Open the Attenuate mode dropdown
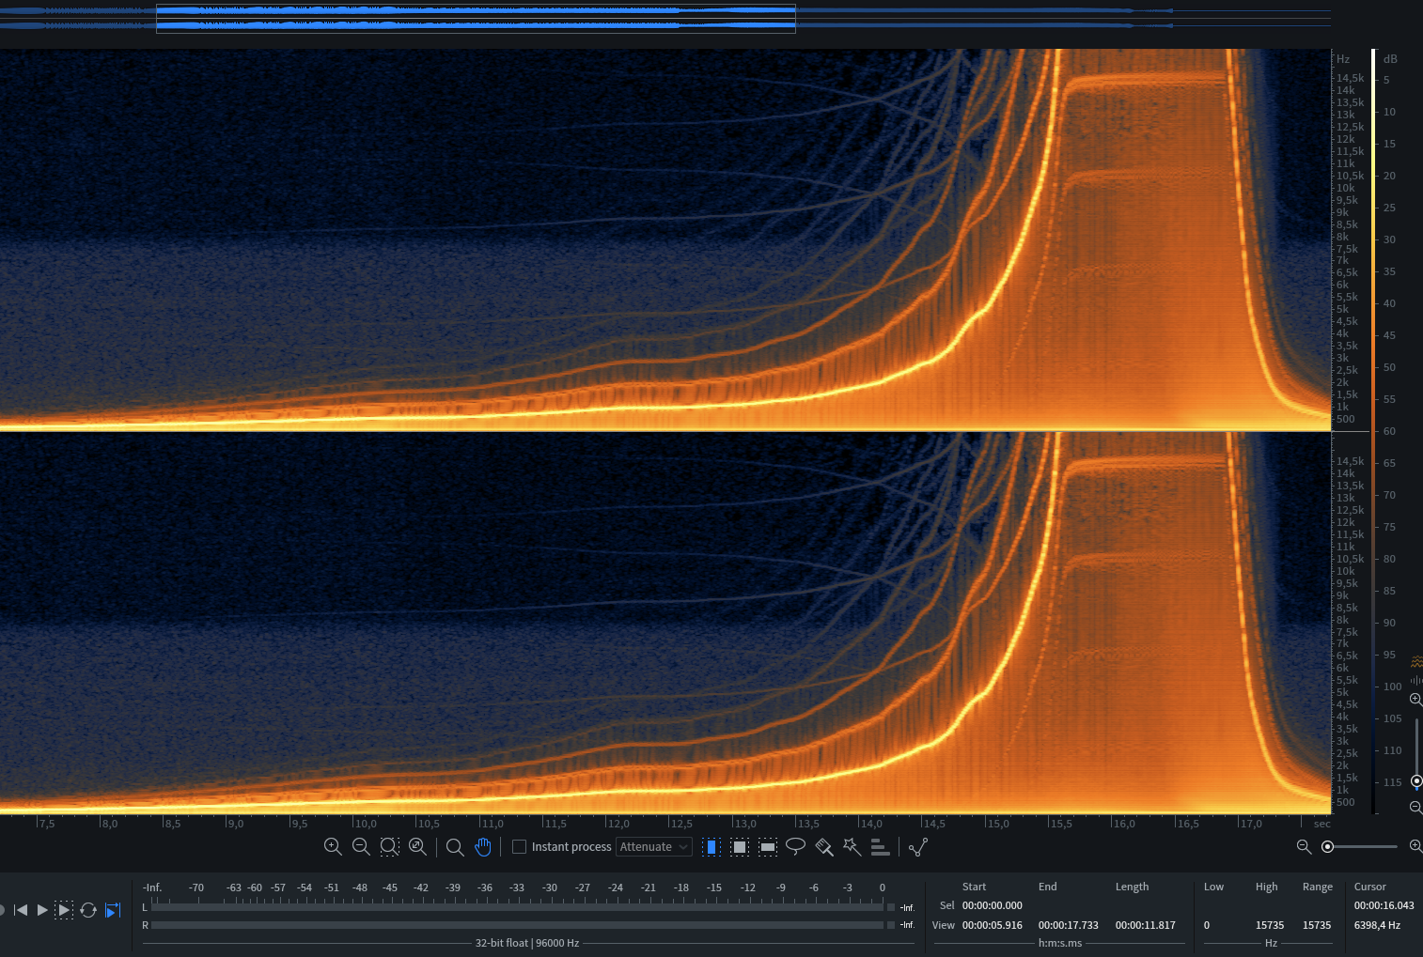The height and width of the screenshot is (957, 1423). point(654,846)
